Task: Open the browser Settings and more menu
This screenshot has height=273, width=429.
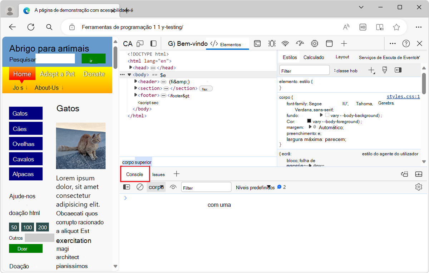Action: coord(419,27)
